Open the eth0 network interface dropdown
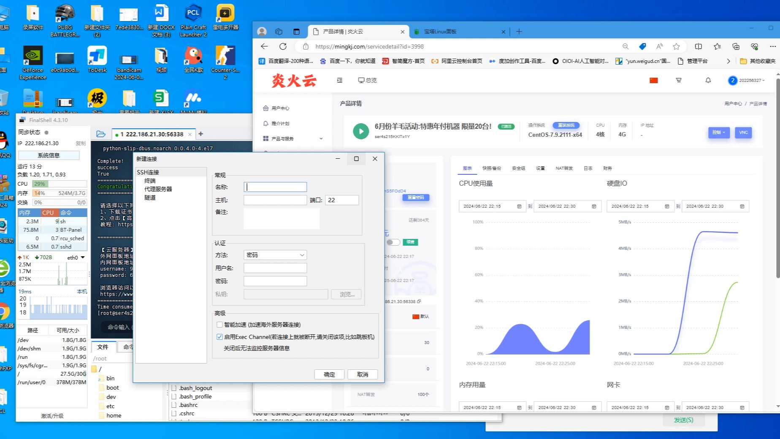Image resolution: width=780 pixels, height=439 pixels. 83,257
